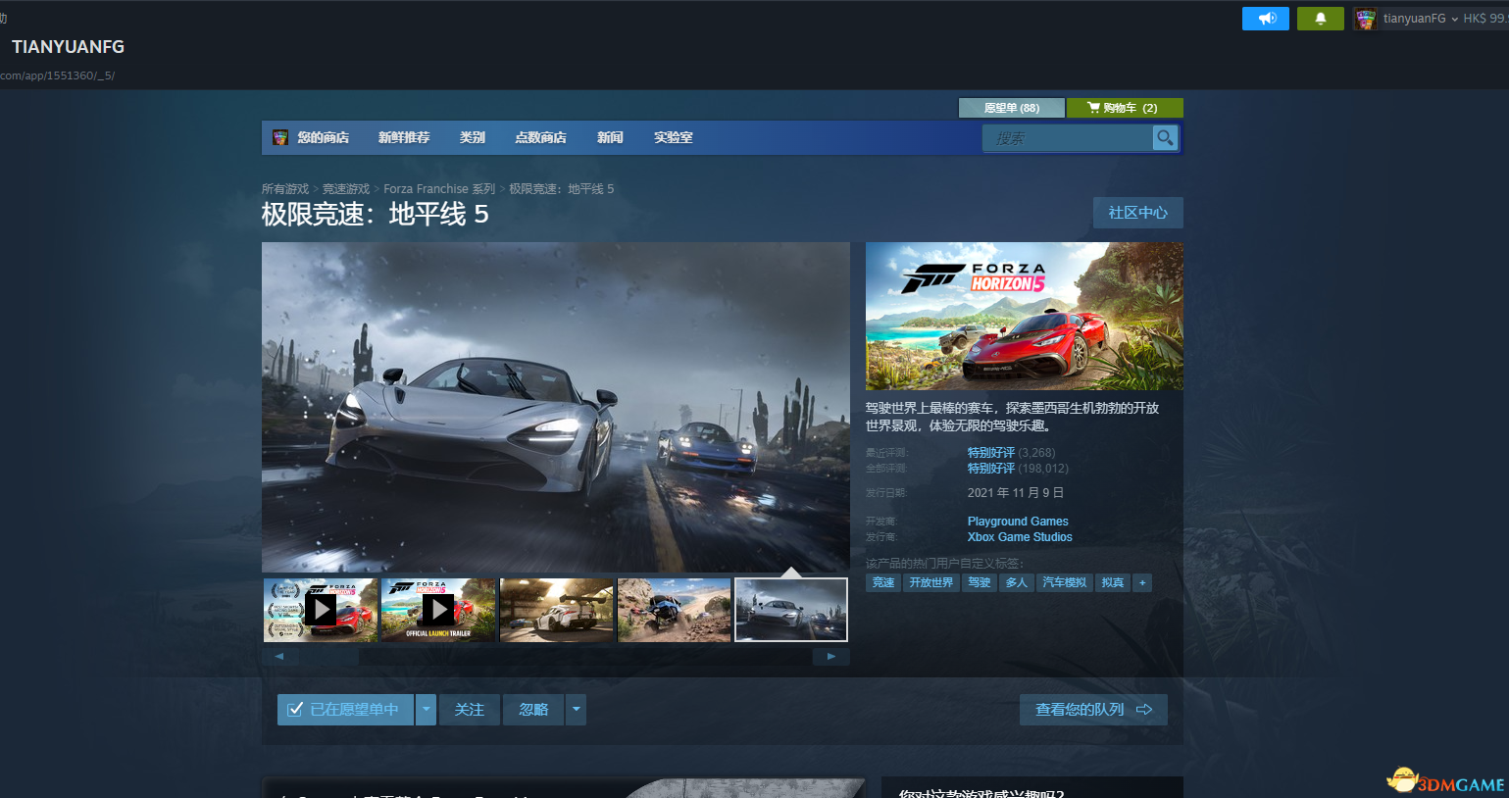Click the Forza Horizon 5 header image
This screenshot has width=1509, height=798.
[x=1025, y=316]
